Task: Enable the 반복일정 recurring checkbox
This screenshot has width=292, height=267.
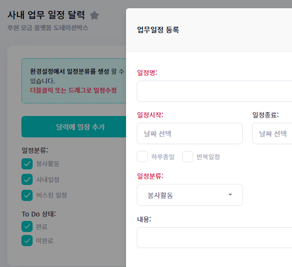Action: click(188, 157)
